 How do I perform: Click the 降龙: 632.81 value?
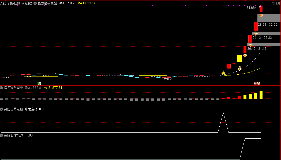(x=33, y=88)
